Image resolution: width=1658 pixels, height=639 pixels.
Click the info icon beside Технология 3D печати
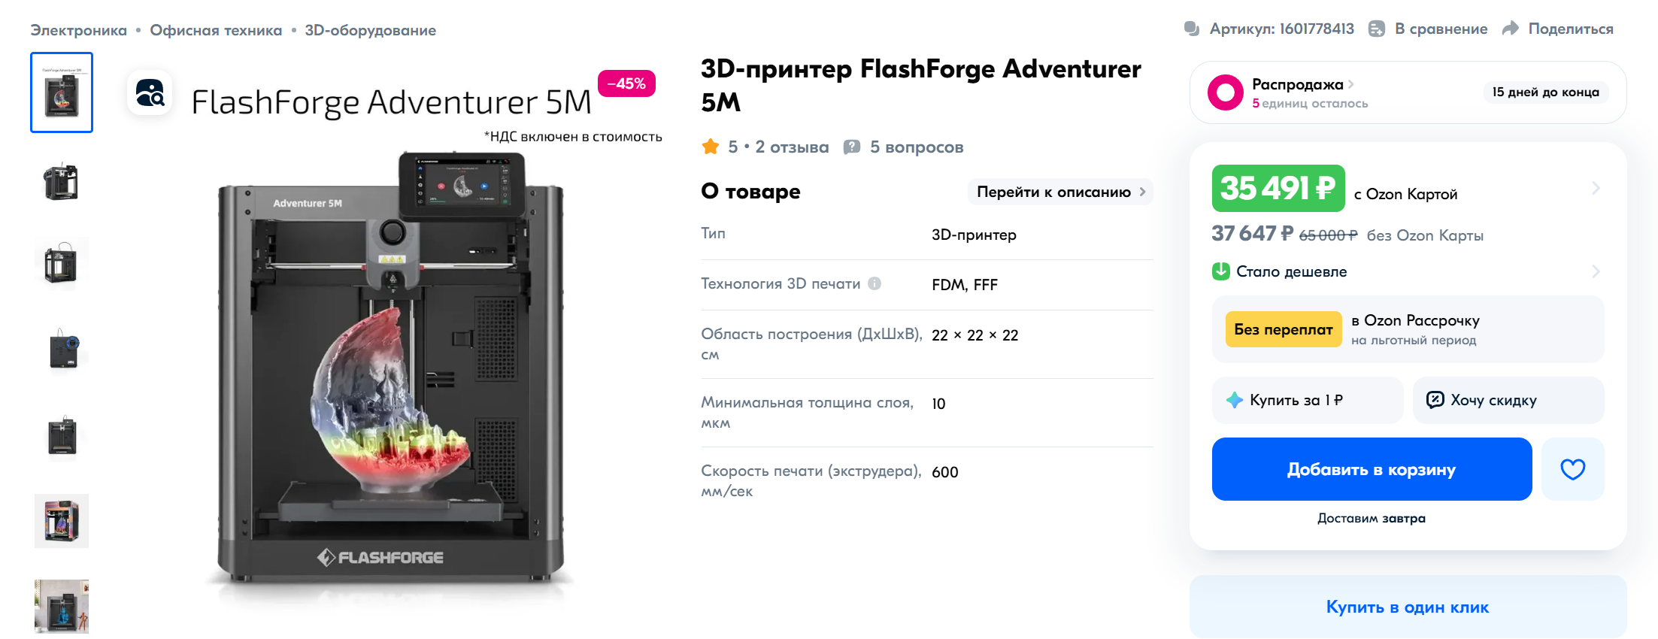[x=874, y=283]
